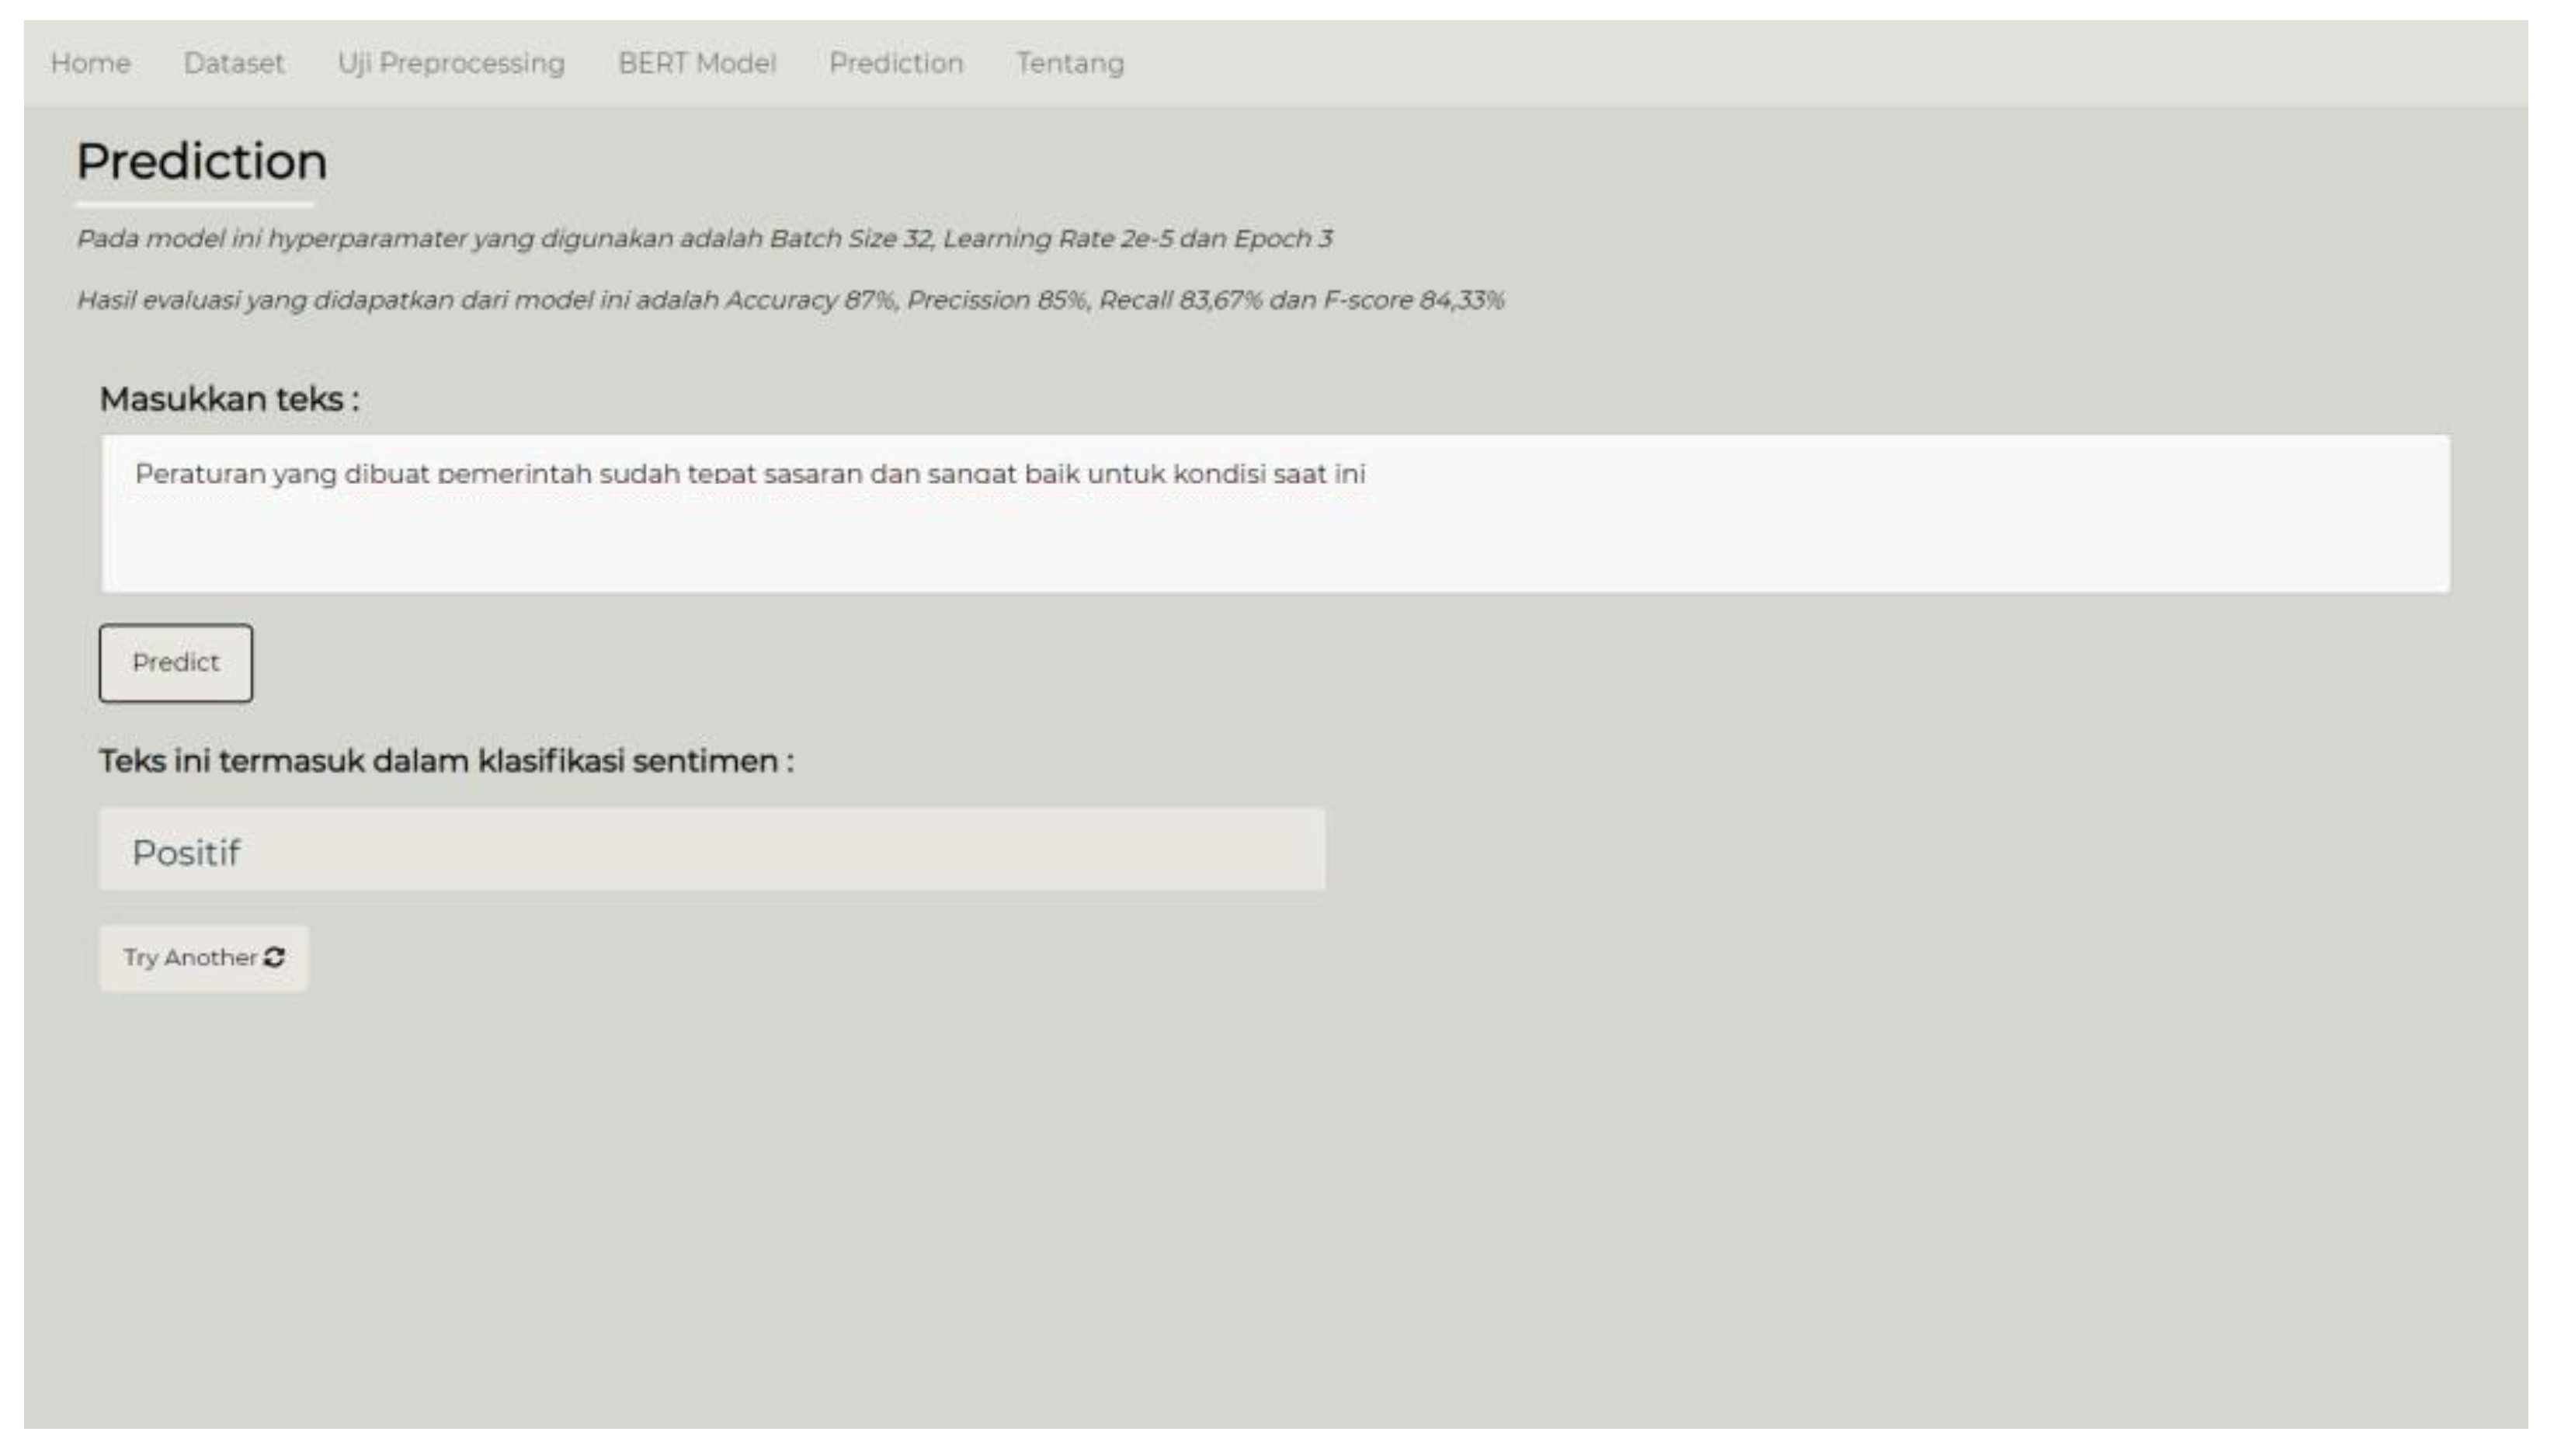The width and height of the screenshot is (2554, 1456).
Task: Go to the Dataset page
Action: 233,63
